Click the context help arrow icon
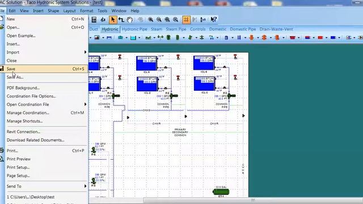The width and height of the screenshot is (363, 204). coord(213,20)
